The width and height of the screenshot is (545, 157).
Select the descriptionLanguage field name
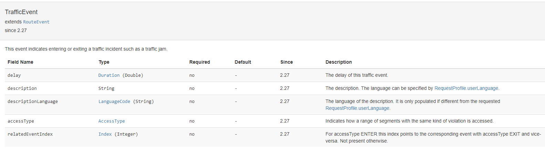click(x=33, y=102)
